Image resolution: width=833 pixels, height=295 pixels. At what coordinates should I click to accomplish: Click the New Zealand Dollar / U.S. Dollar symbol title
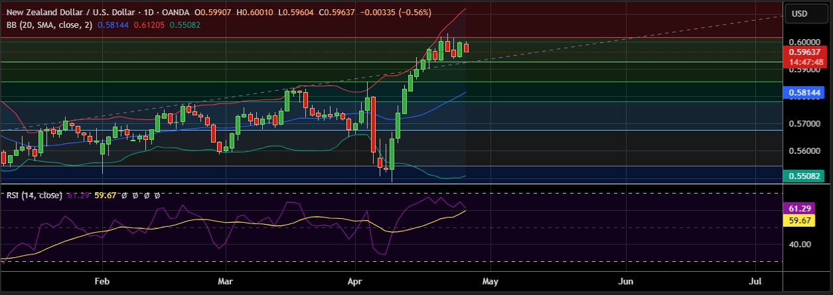pyautogui.click(x=80, y=13)
